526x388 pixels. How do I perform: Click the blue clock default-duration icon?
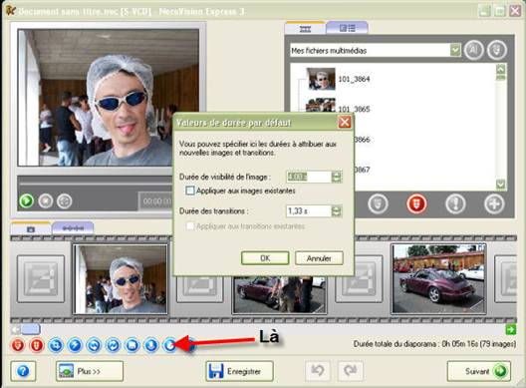click(169, 345)
